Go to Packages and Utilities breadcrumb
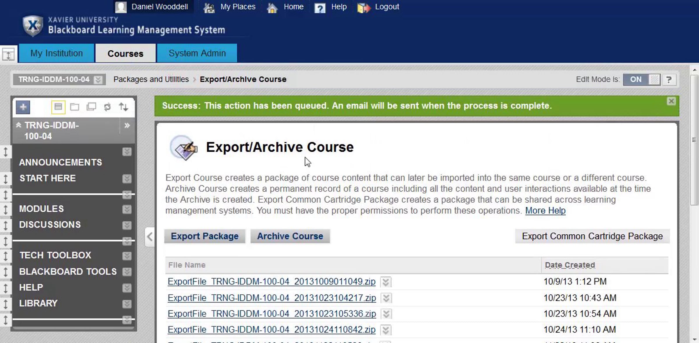The image size is (699, 343). 151,79
